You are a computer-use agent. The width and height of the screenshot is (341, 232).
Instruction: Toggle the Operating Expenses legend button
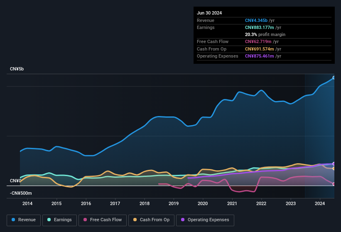click(205, 220)
